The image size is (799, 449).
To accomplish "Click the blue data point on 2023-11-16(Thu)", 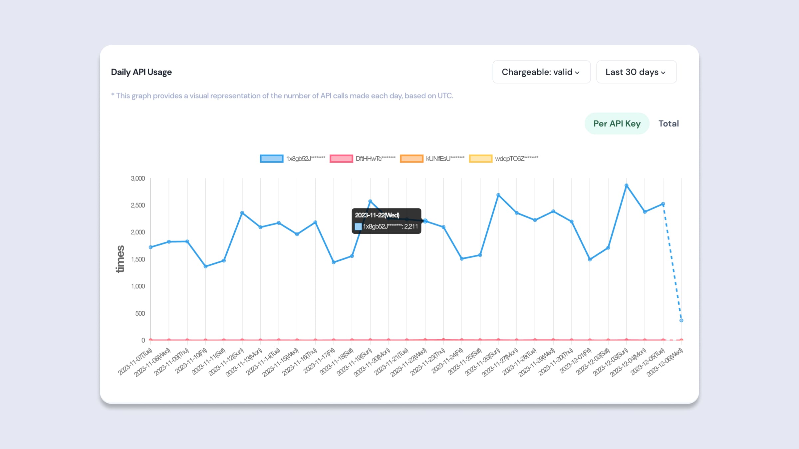I will 315,222.
